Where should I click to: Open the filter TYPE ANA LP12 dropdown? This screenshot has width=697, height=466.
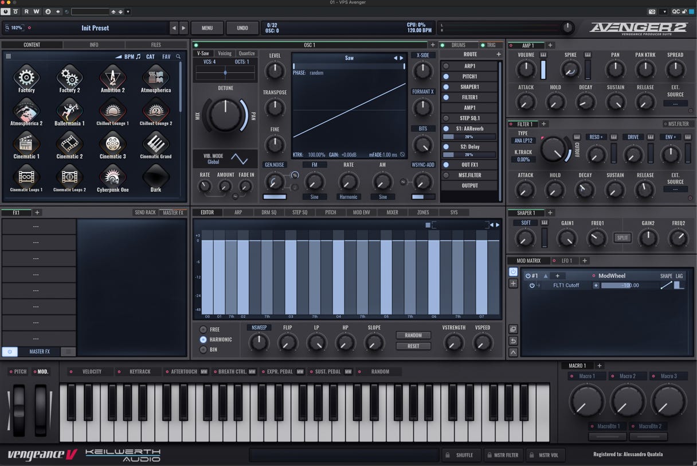[523, 141]
